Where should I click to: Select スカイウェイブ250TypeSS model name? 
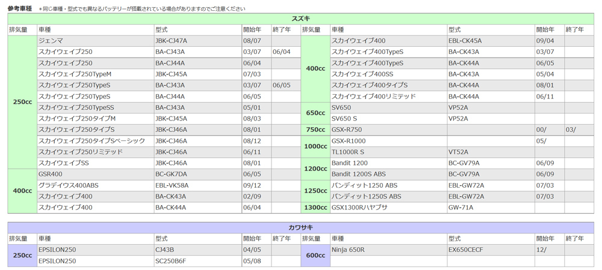(x=76, y=107)
